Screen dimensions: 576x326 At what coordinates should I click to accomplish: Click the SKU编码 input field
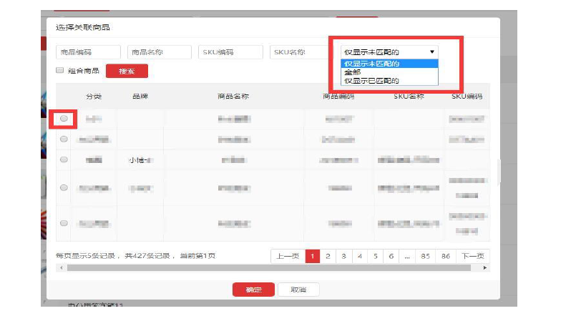coord(230,52)
